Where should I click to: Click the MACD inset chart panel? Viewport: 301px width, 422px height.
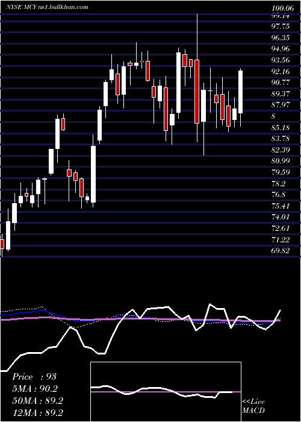click(x=166, y=392)
